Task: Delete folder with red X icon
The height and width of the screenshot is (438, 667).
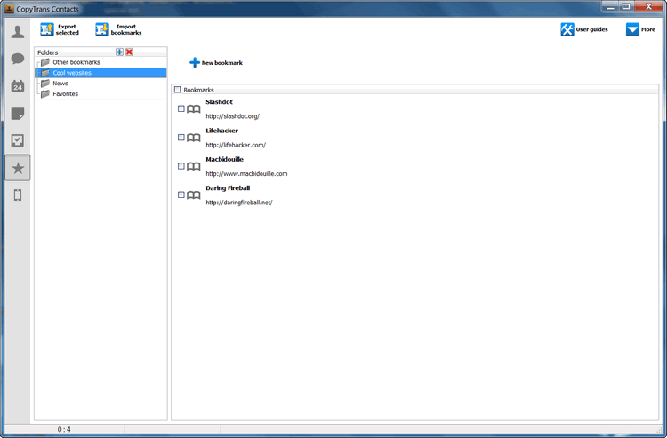Action: [x=129, y=52]
